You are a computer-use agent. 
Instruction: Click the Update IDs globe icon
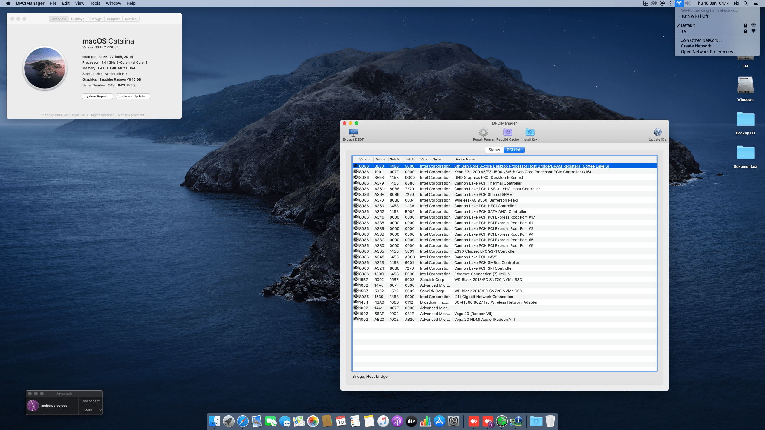click(657, 132)
